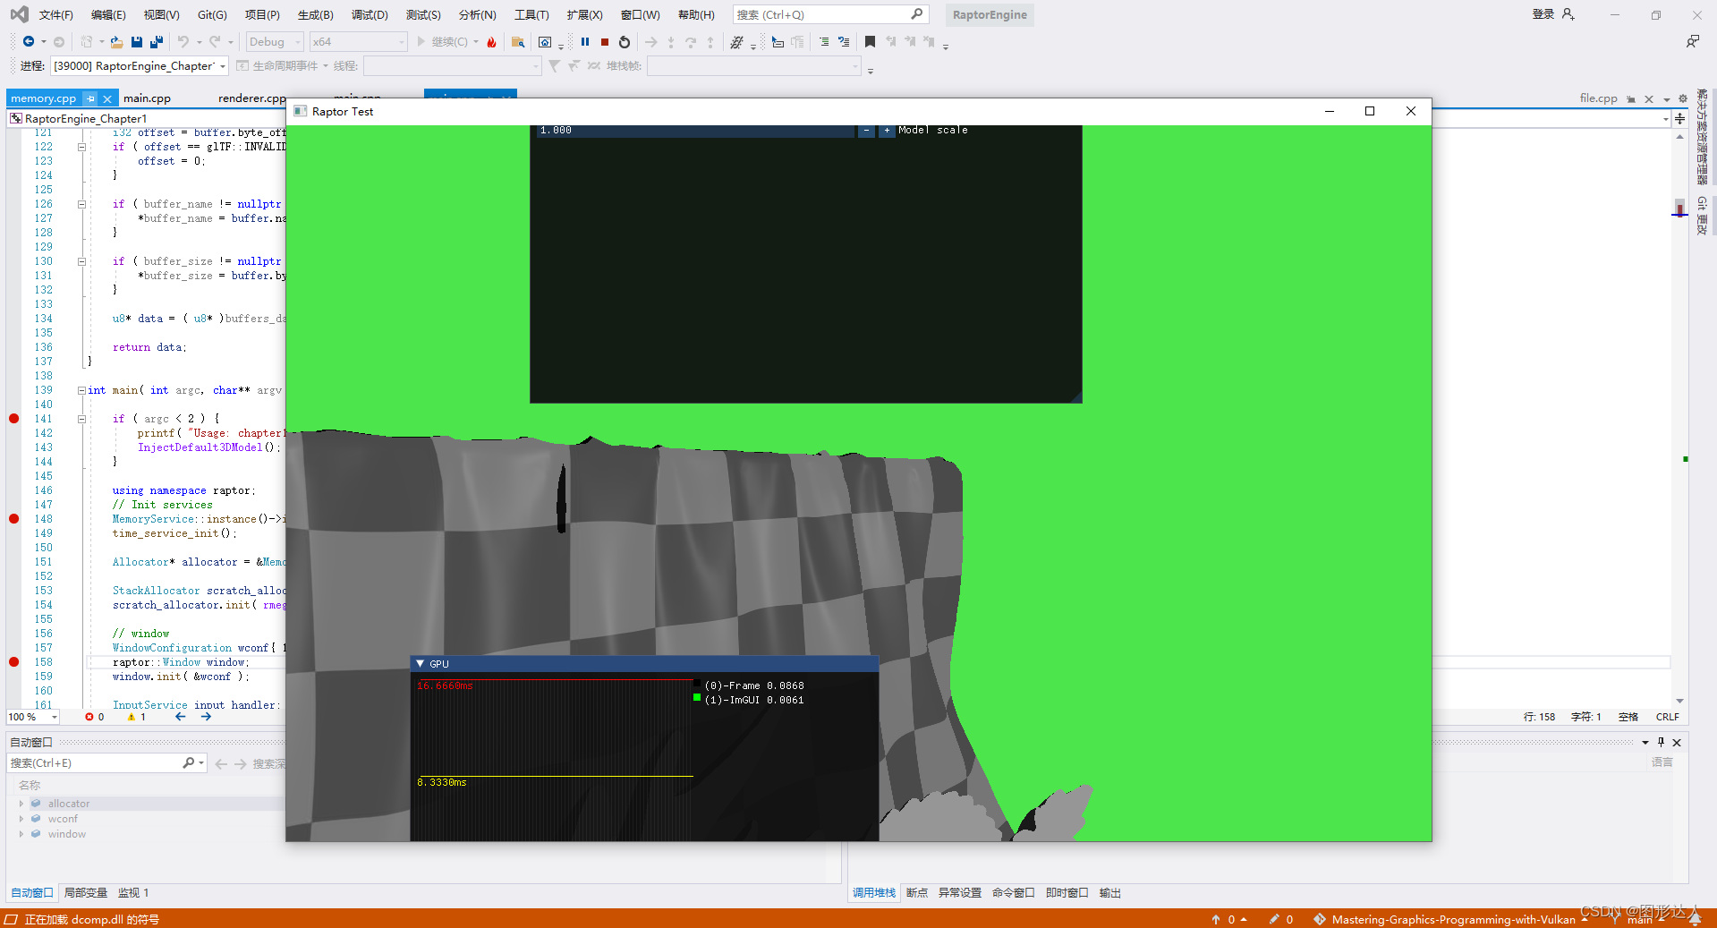Disable the breakpoint at line 148
Viewport: 1717px width, 928px height.
pos(13,518)
